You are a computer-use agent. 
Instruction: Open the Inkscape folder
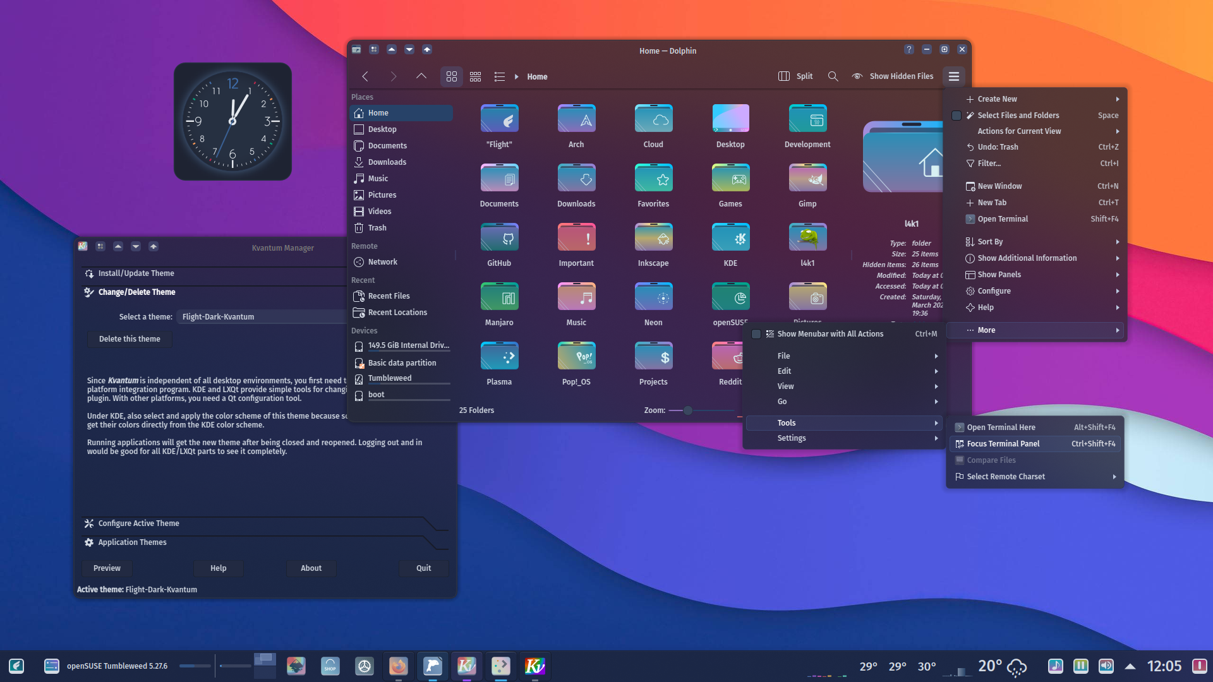coord(653,245)
